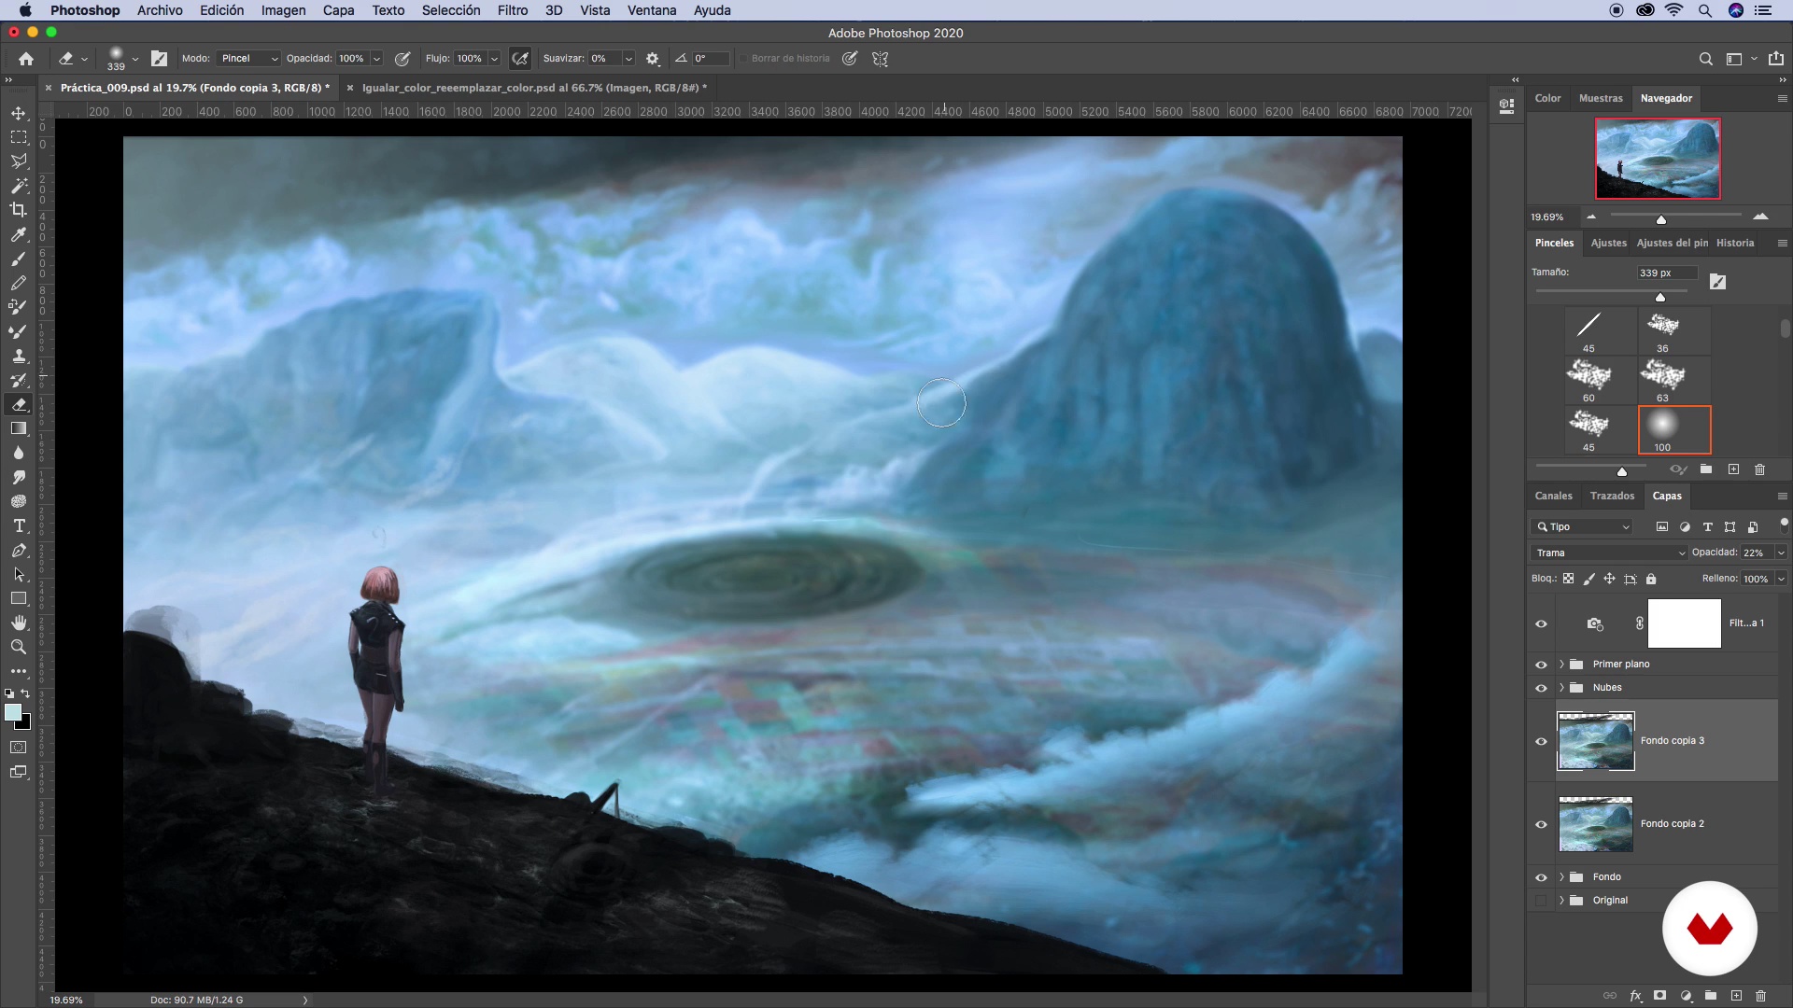Select the Rectangle shape tool
1793x1008 pixels.
pyautogui.click(x=19, y=598)
